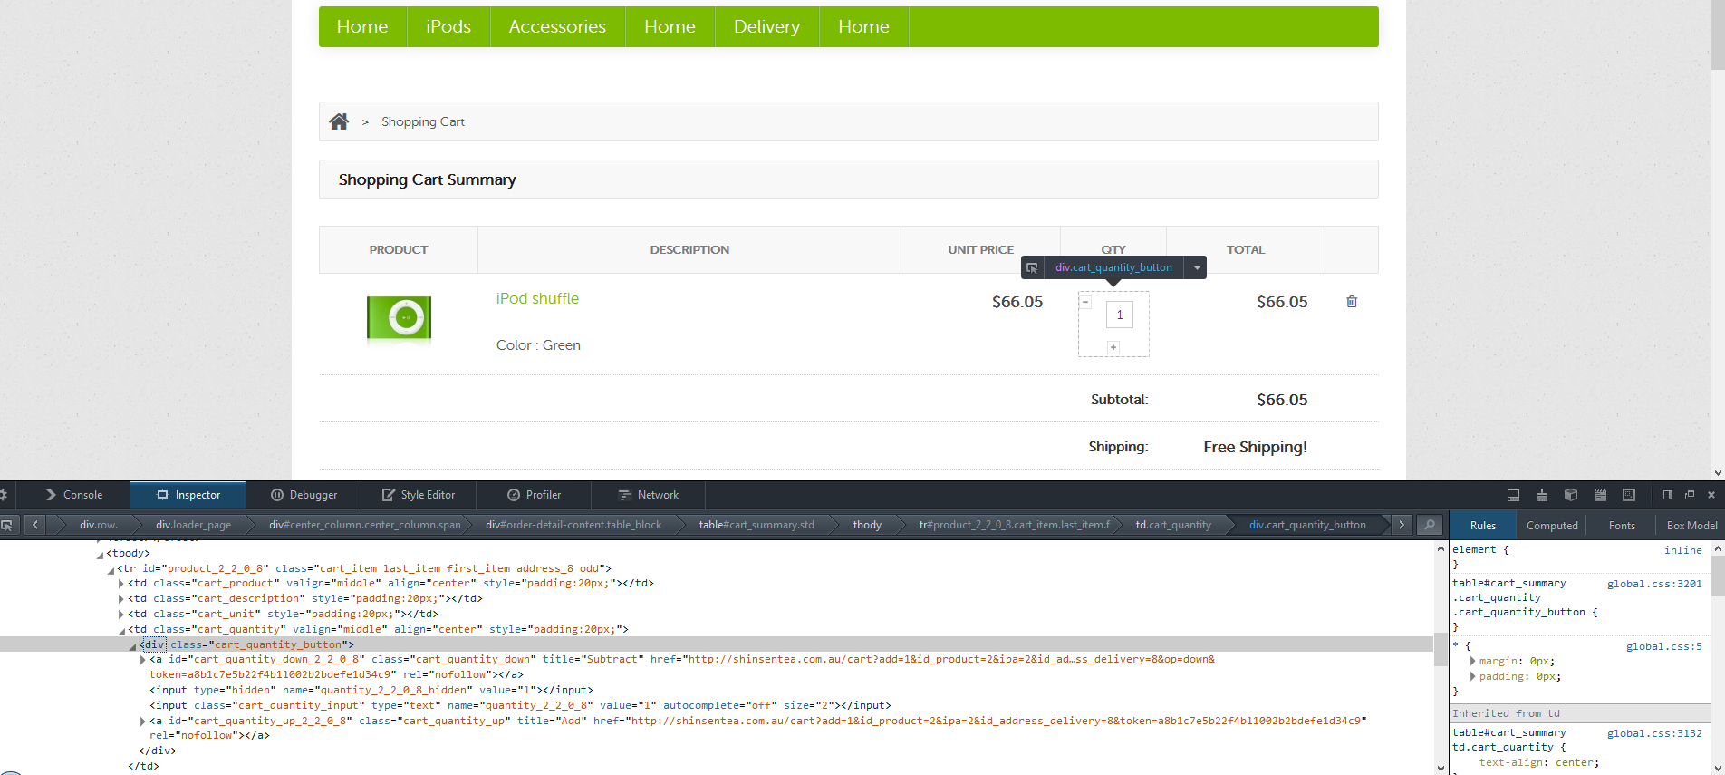This screenshot has height=775, width=1725.
Task: Toggle the split console icon
Action: coord(1513,495)
